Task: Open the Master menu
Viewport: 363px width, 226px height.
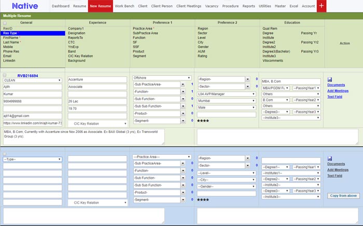Action: click(x=280, y=6)
